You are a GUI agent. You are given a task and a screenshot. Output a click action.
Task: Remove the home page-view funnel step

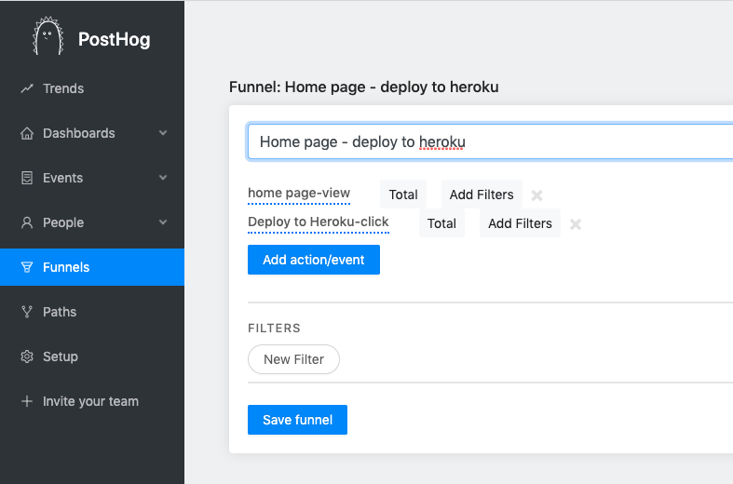tap(537, 195)
